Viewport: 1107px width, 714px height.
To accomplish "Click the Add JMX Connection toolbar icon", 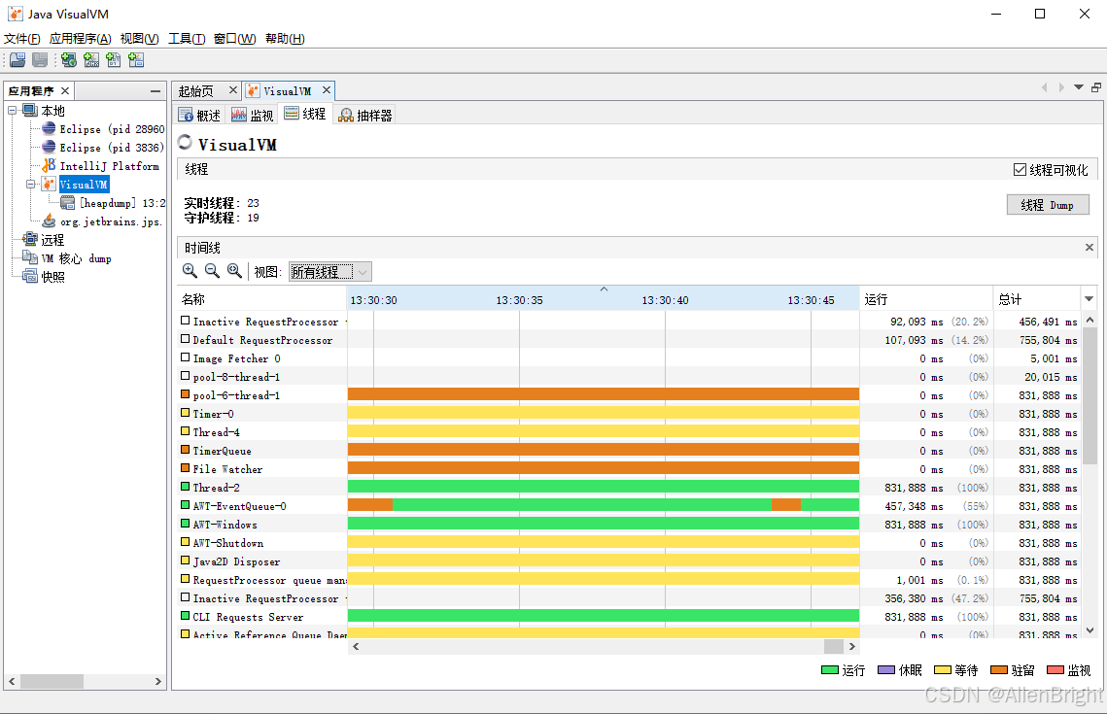I will coord(91,60).
